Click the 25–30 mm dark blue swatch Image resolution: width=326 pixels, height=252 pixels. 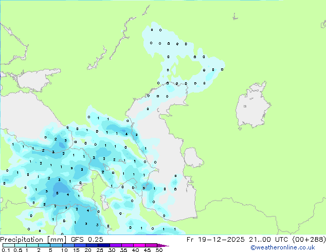103,245
